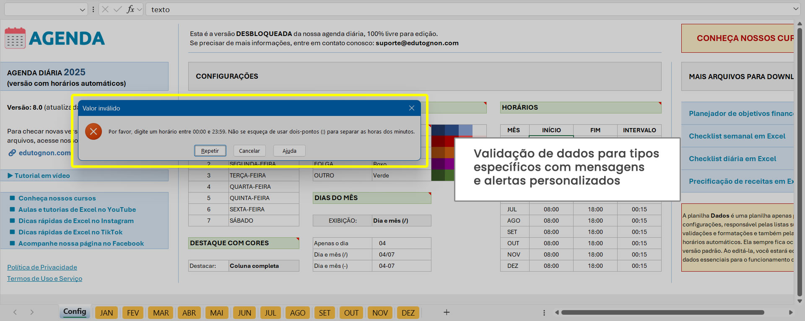This screenshot has height=321, width=805.
Task: Click the horizontal scrollbar thumb
Action: 662,312
